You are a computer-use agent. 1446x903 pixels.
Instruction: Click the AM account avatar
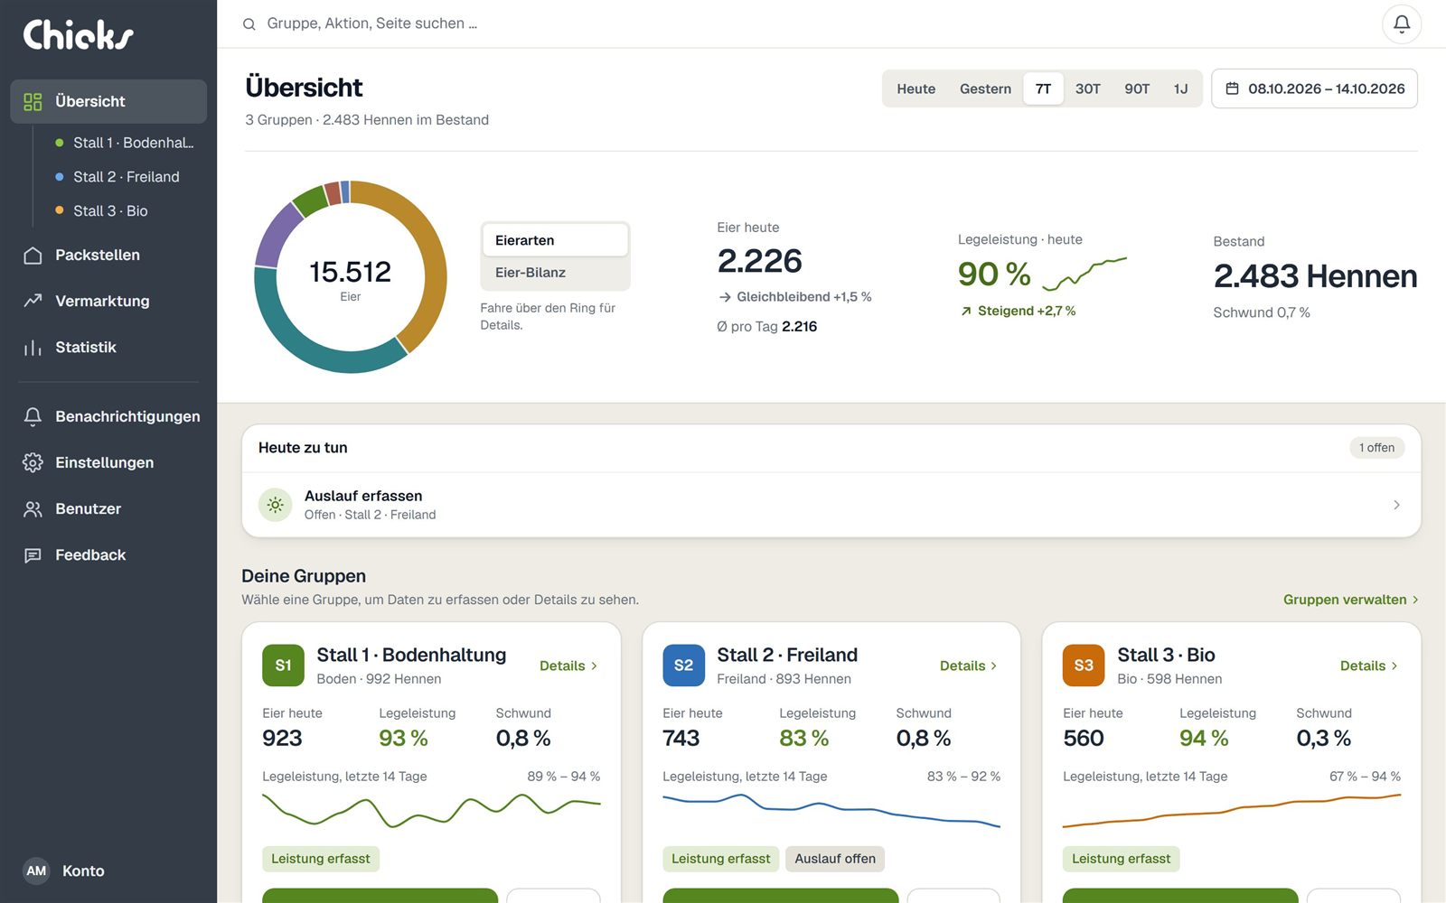coord(36,871)
